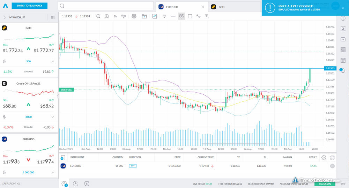The image size is (349, 188).
Task: Open the economic calendar icon in right sidebar
Action: point(342,60)
